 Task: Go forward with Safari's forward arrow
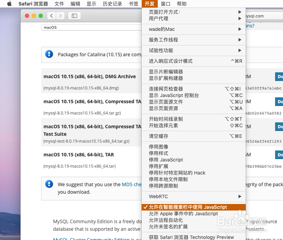(60, 16)
